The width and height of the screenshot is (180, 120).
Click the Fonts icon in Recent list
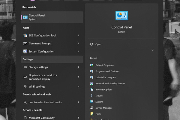[91, 114]
